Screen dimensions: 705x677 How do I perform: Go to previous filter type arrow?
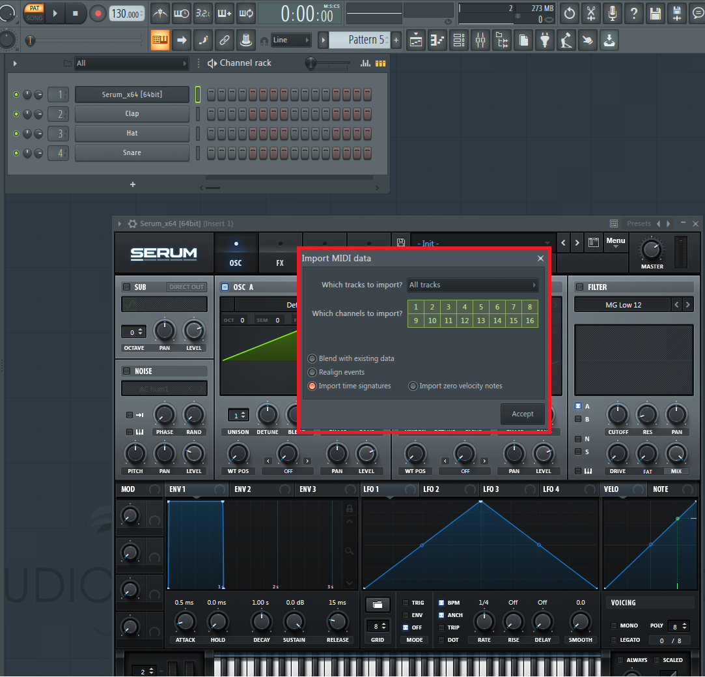[676, 305]
